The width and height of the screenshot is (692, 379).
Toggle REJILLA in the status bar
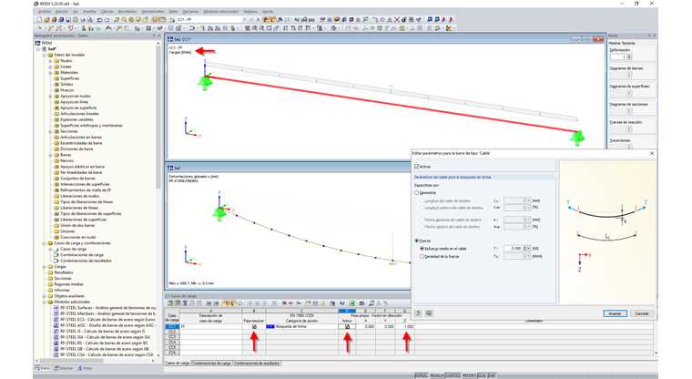(436, 375)
